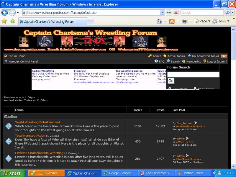Click the Active Topics star icon
The height and width of the screenshot is (177, 236).
165,56
